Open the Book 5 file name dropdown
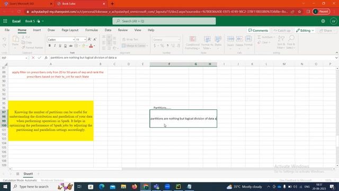Viewport: 339px width, 191px height. coord(43,21)
